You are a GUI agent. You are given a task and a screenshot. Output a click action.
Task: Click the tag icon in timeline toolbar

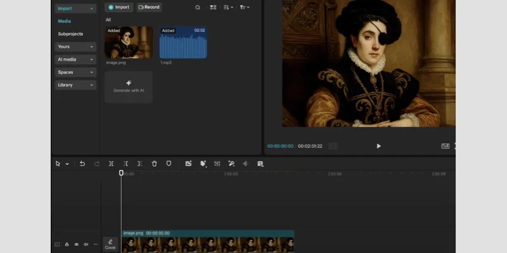[203, 164]
